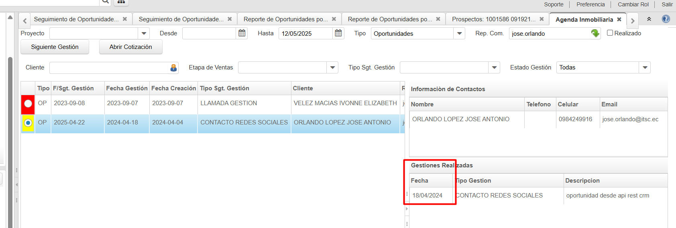The width and height of the screenshot is (676, 228).
Task: Click the green arrow icon beside jose.orlando
Action: [x=595, y=33]
